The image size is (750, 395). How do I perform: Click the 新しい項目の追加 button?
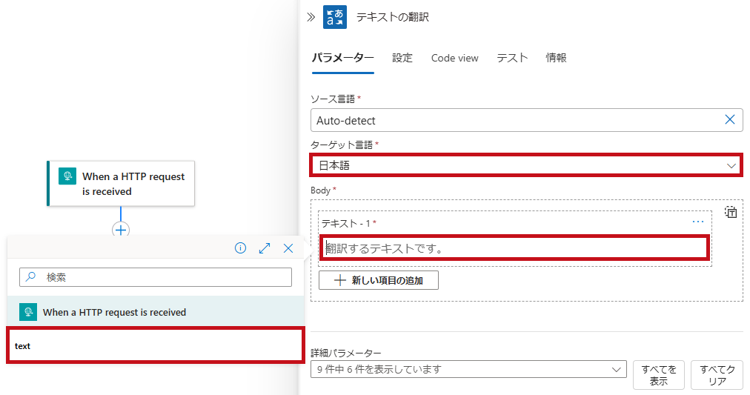click(379, 280)
